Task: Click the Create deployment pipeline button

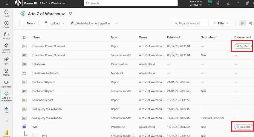Action: coord(90,23)
